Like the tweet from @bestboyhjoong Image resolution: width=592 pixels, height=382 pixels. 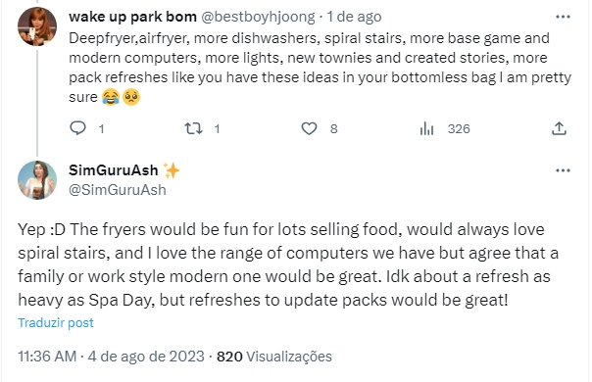[x=309, y=128]
